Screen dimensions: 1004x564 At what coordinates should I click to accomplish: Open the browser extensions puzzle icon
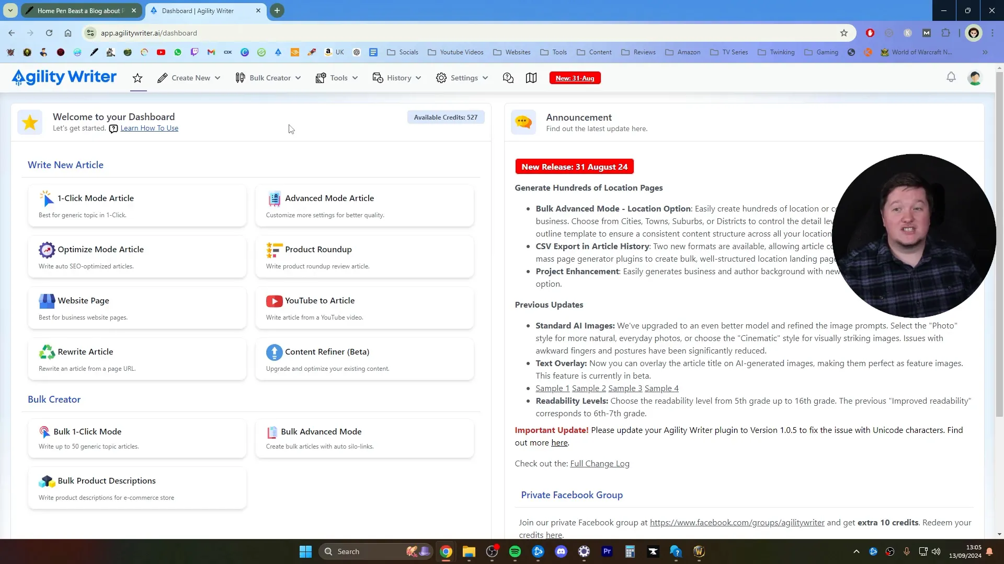(945, 33)
